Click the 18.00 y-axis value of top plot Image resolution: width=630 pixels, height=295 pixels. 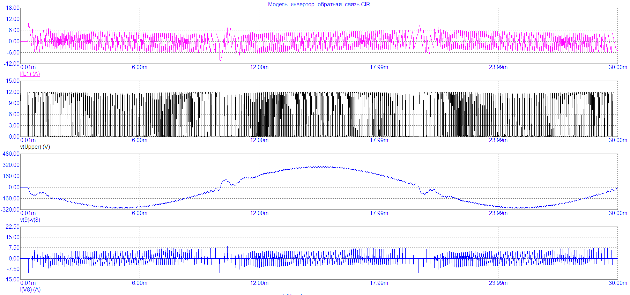[x=13, y=8]
